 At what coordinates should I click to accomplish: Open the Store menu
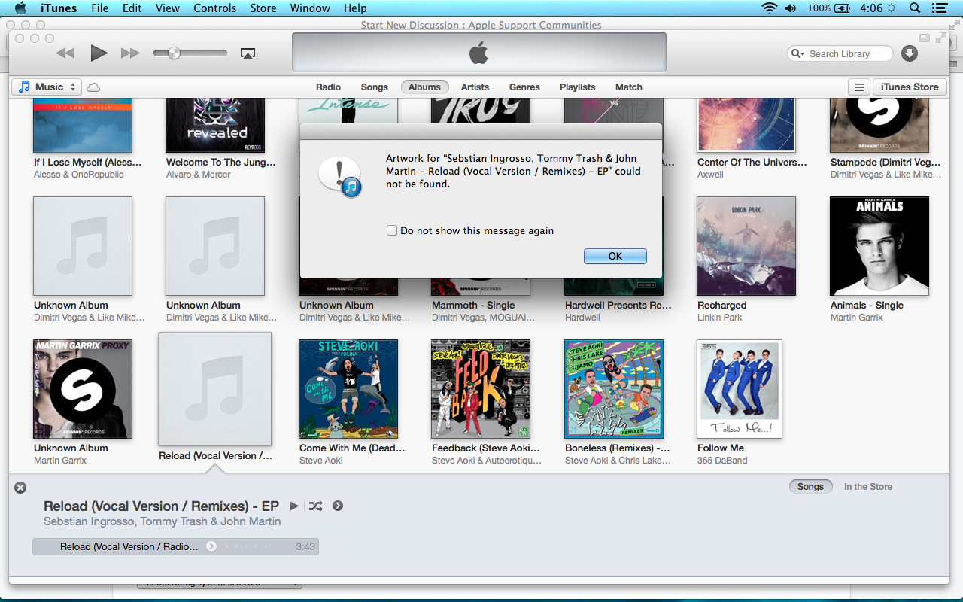(x=263, y=8)
